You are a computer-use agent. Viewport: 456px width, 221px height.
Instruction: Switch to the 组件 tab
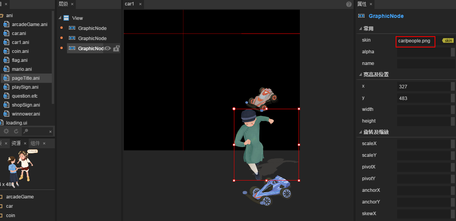click(35, 143)
